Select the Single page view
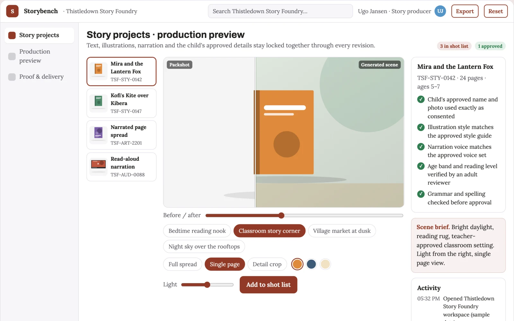Image resolution: width=514 pixels, height=321 pixels. point(225,264)
